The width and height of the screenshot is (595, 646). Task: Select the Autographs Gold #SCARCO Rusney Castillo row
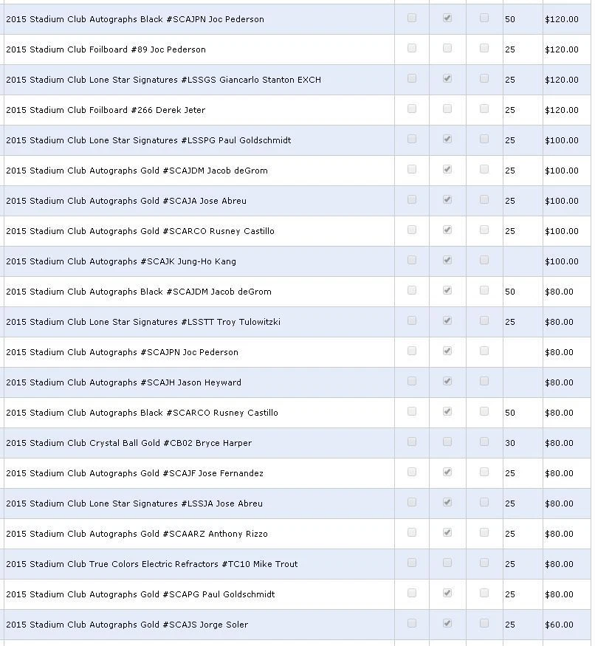pos(140,231)
